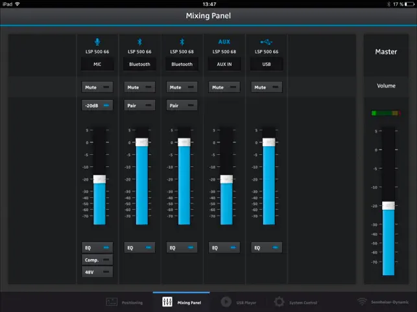Tap the USB channel name field
Screen dimensions: 417x312
[267, 64]
